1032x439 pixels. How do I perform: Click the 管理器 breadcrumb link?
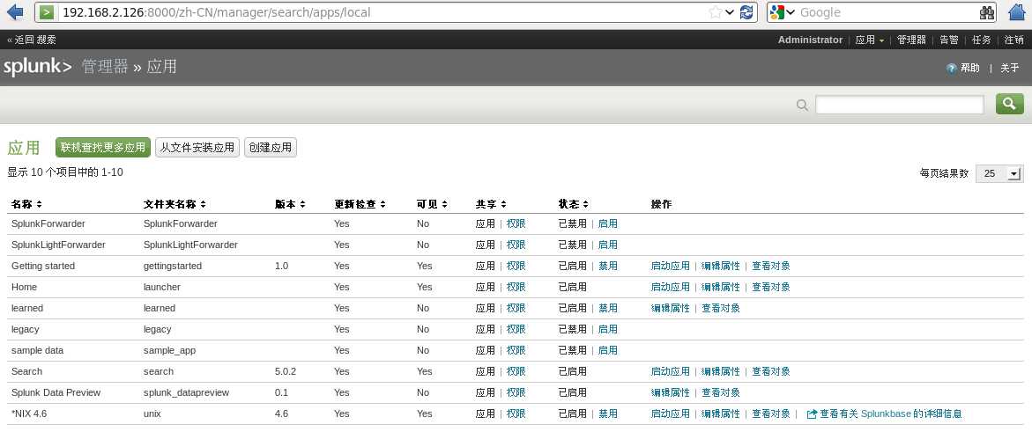tap(105, 66)
